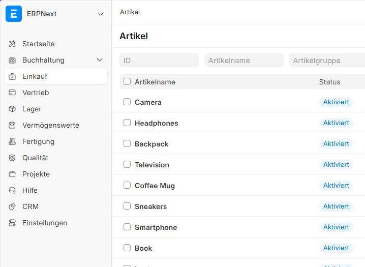Screen dimensions: 365x267
Task: Click the ERPNext logo icon
Action: coord(14,14)
